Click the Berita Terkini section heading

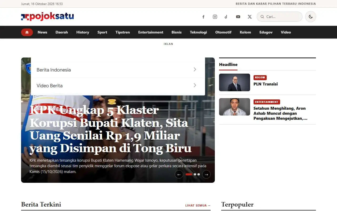pos(41,204)
